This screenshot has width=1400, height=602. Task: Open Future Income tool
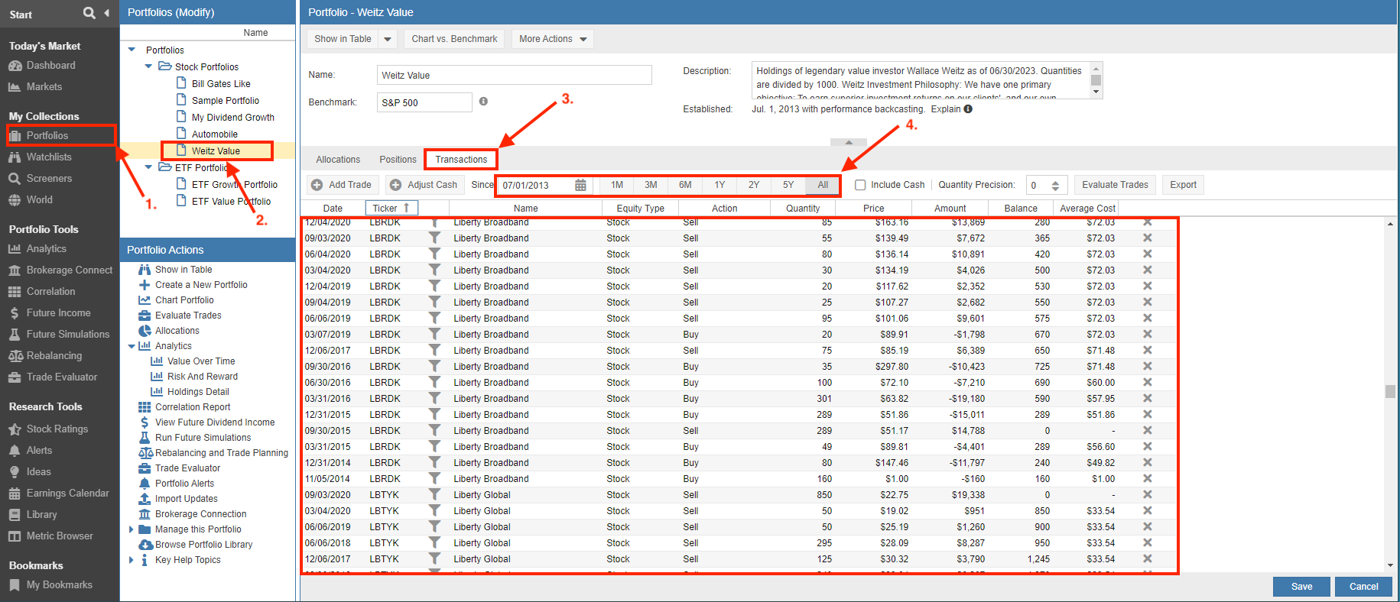[58, 313]
